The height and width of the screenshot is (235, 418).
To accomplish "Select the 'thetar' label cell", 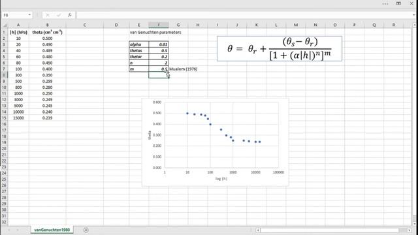I will (139, 57).
